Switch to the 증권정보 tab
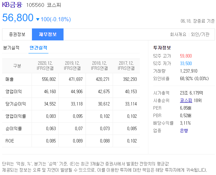This screenshot has width=216, height=175. coord(17,34)
